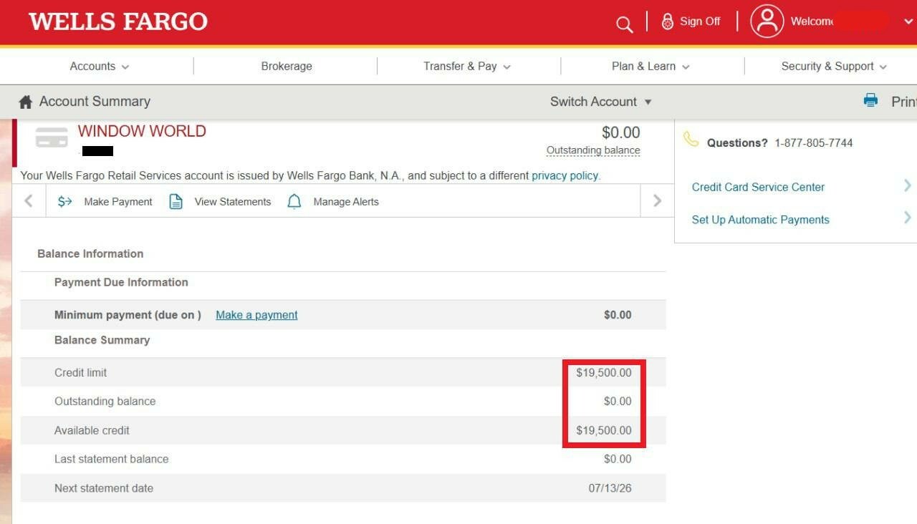917x524 pixels.
Task: Click the left arrow in the action bar
Action: 29,201
